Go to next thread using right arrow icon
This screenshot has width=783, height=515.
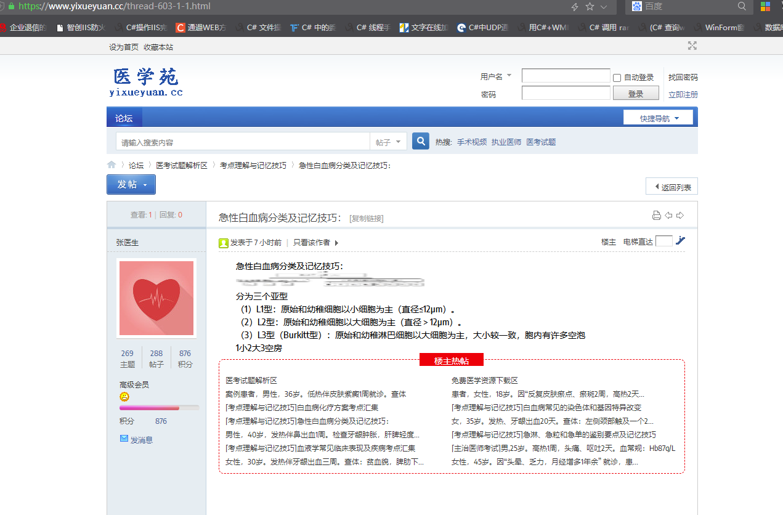[680, 216]
